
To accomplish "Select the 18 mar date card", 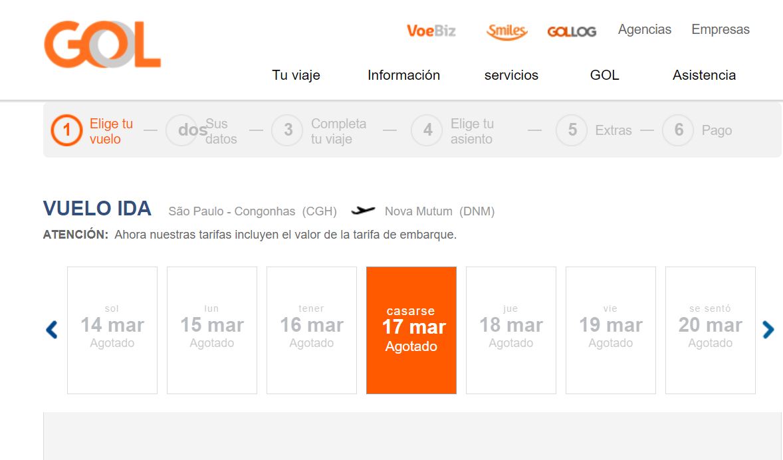I will click(511, 330).
